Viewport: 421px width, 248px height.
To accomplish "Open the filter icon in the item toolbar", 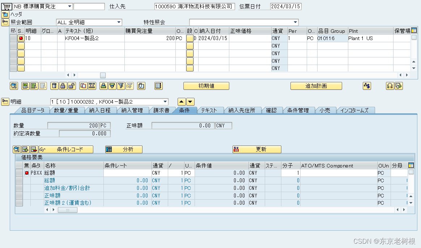I will pyautogui.click(x=122, y=86).
